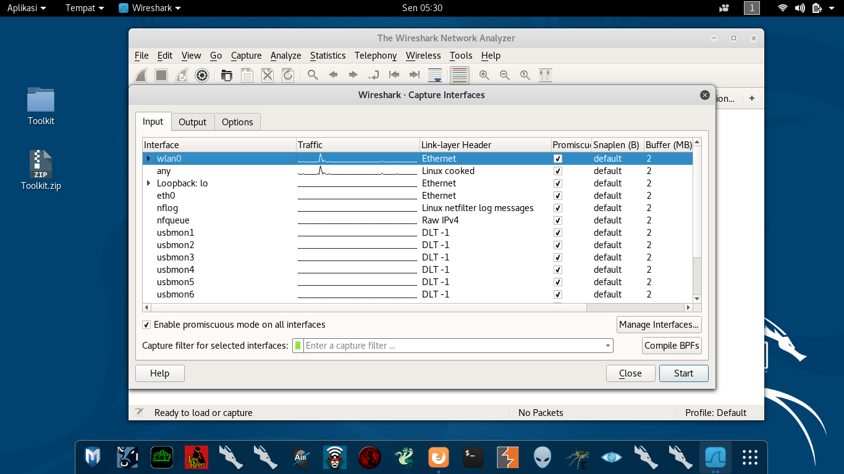This screenshot has height=474, width=844.
Task: Click the Go to last packet icon
Action: (415, 75)
